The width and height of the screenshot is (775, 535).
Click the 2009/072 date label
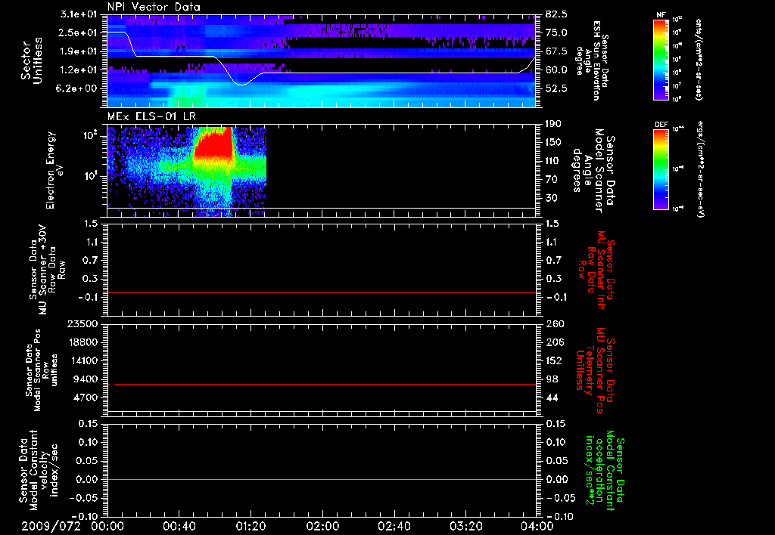tap(51, 526)
